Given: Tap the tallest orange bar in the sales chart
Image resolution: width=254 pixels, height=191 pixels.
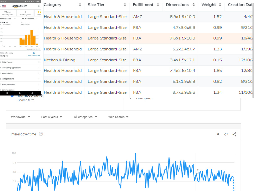Looking at the screenshot, I should coord(31,37).
